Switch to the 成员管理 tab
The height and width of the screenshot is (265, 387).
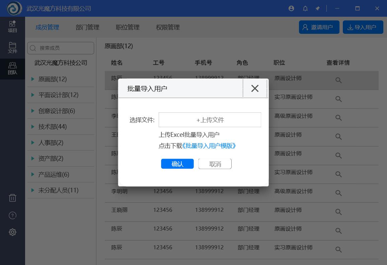47,27
